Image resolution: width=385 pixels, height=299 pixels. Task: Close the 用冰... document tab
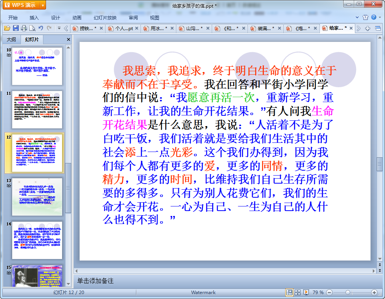[x=172, y=29]
